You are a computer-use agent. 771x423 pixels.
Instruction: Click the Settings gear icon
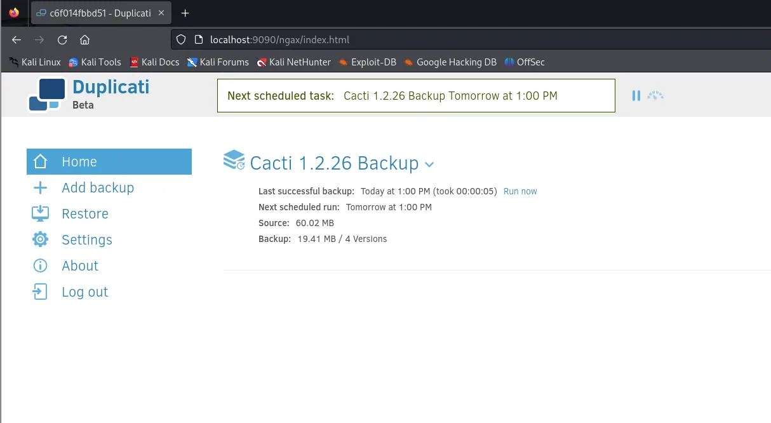coord(40,239)
